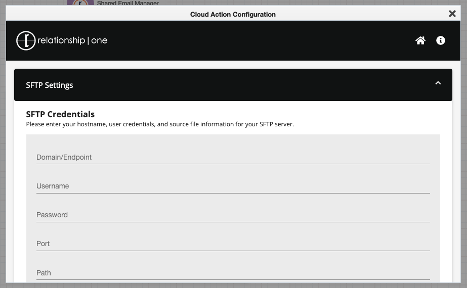Collapse the SFTP Settings section chevron
The height and width of the screenshot is (288, 467).
438,83
